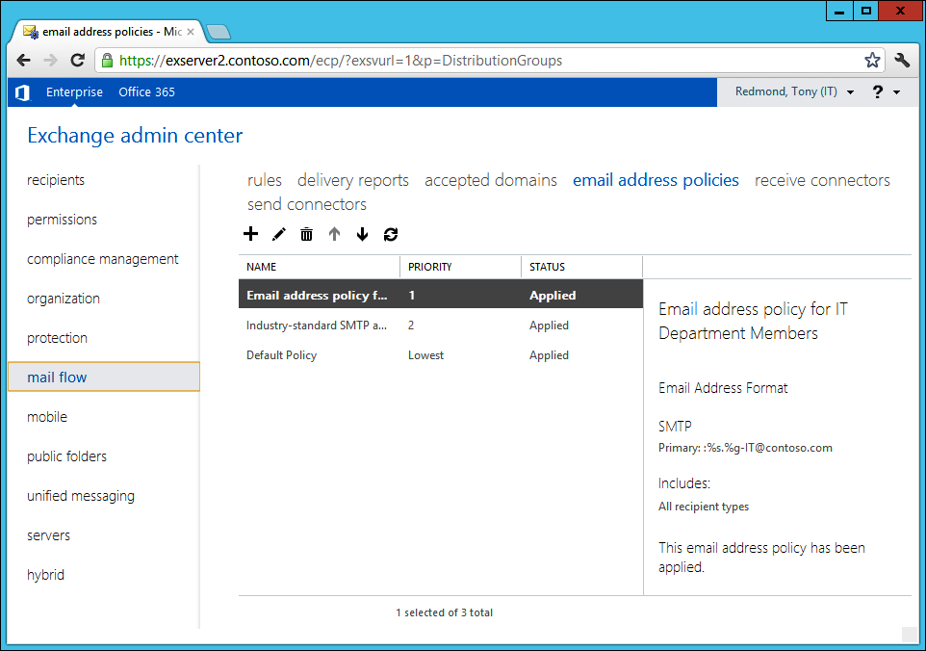
Task: Refresh the email address policies list
Action: 391,234
